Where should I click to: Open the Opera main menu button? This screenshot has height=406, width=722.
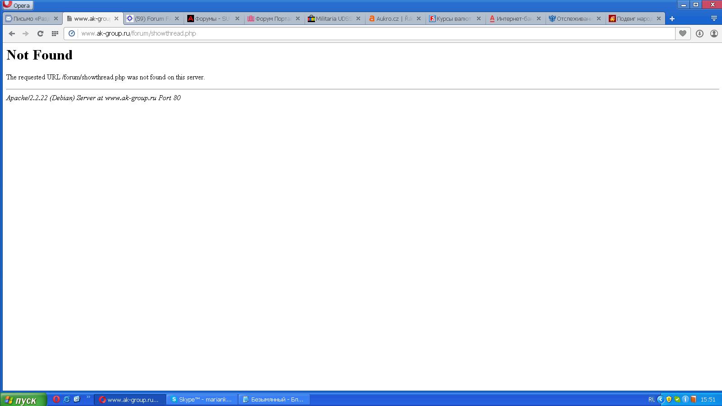17,5
